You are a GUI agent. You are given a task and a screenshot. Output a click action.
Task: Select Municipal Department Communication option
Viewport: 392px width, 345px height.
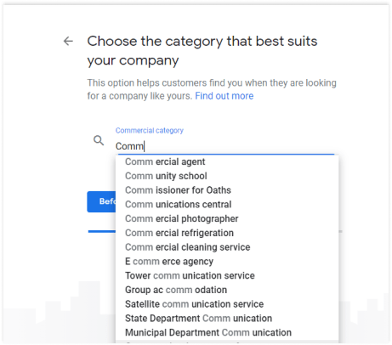pyautogui.click(x=227, y=332)
